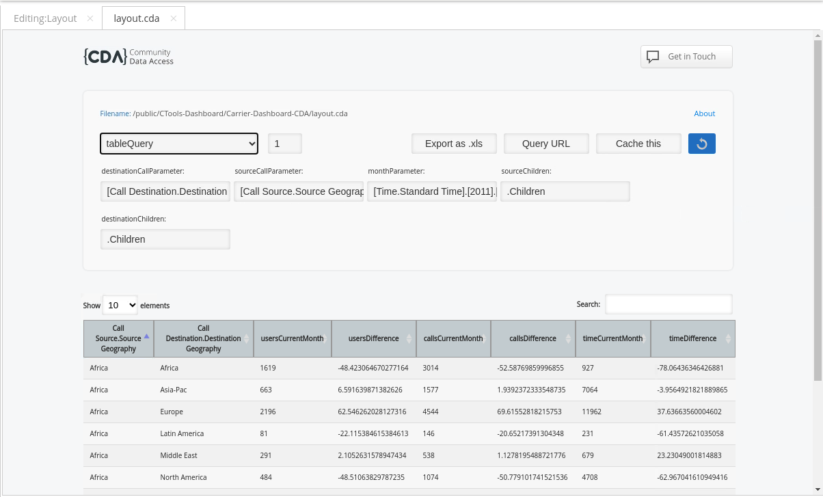Close the layout.cda tab

[x=173, y=18]
